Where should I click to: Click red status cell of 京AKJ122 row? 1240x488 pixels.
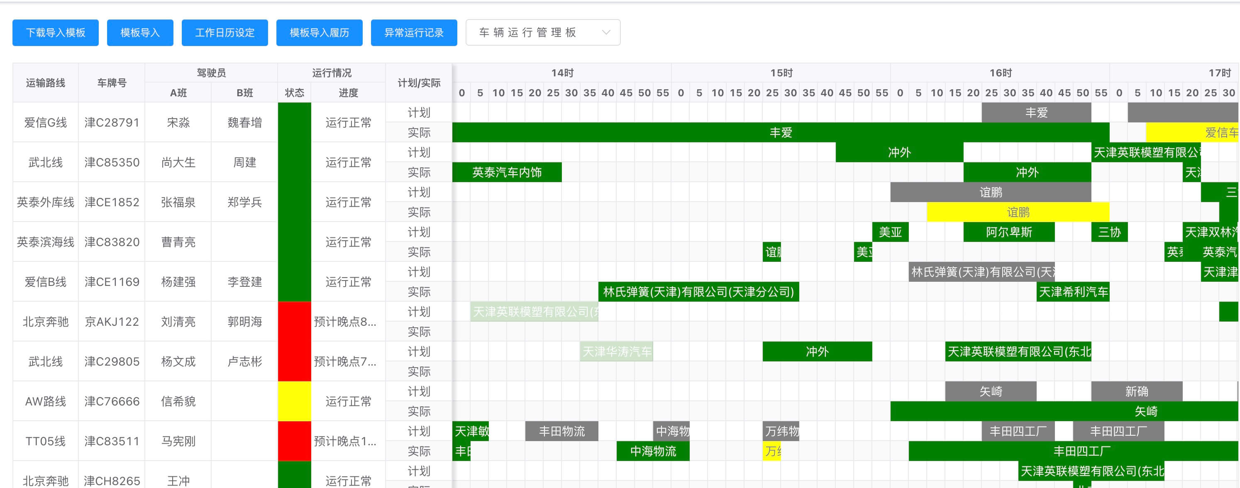pos(295,322)
